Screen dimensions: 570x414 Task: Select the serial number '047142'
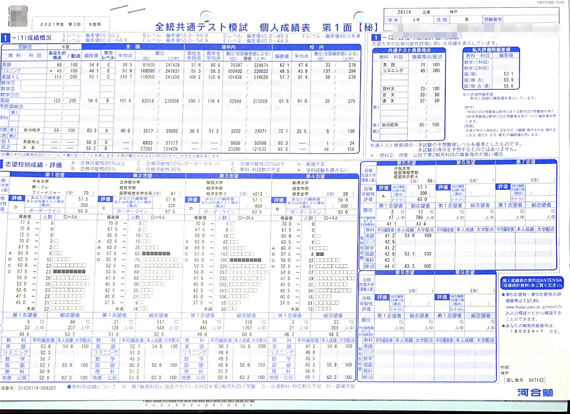tap(536, 380)
